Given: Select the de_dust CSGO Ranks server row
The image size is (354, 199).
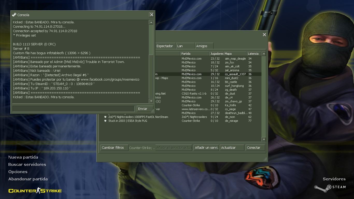Looking at the screenshot, I should (x=208, y=94).
